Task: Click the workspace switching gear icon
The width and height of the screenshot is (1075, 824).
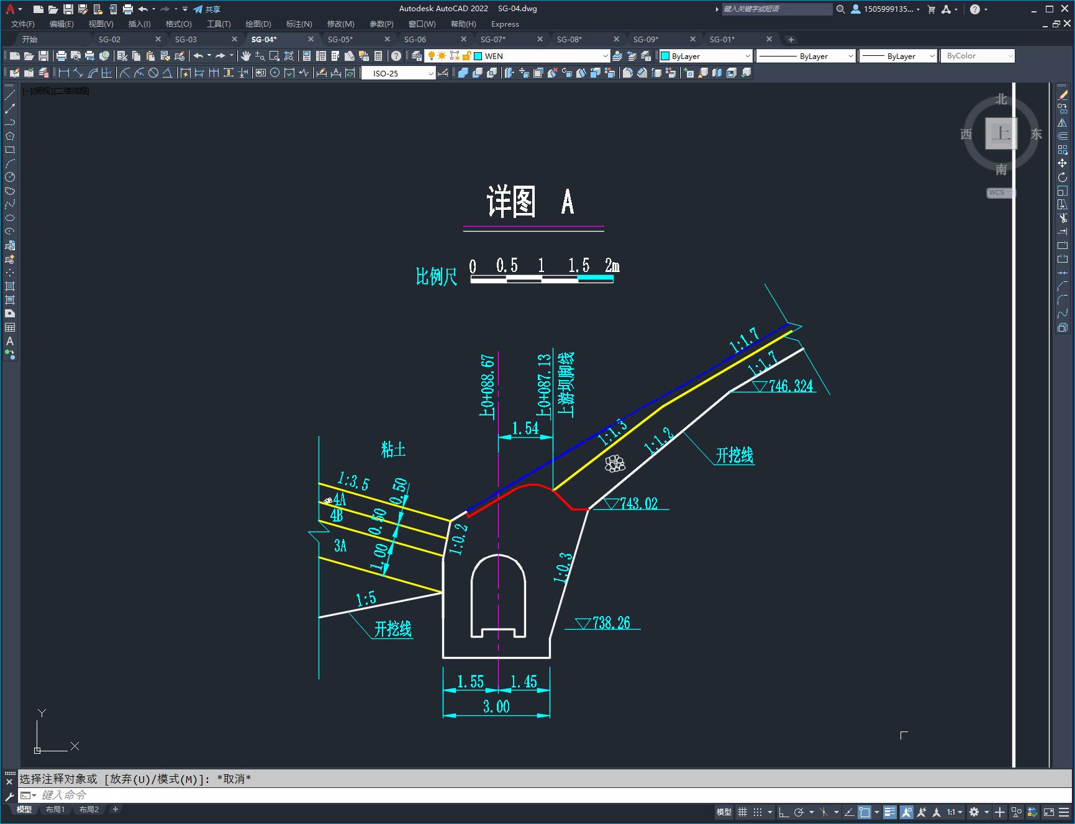Action: pyautogui.click(x=974, y=812)
